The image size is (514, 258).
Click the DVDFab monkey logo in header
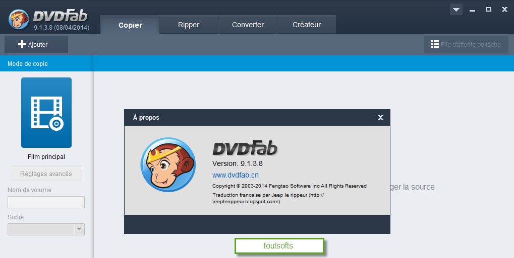(18, 19)
